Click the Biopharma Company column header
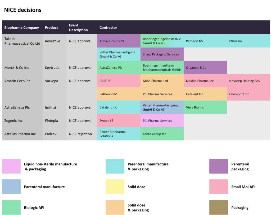 coord(22,27)
